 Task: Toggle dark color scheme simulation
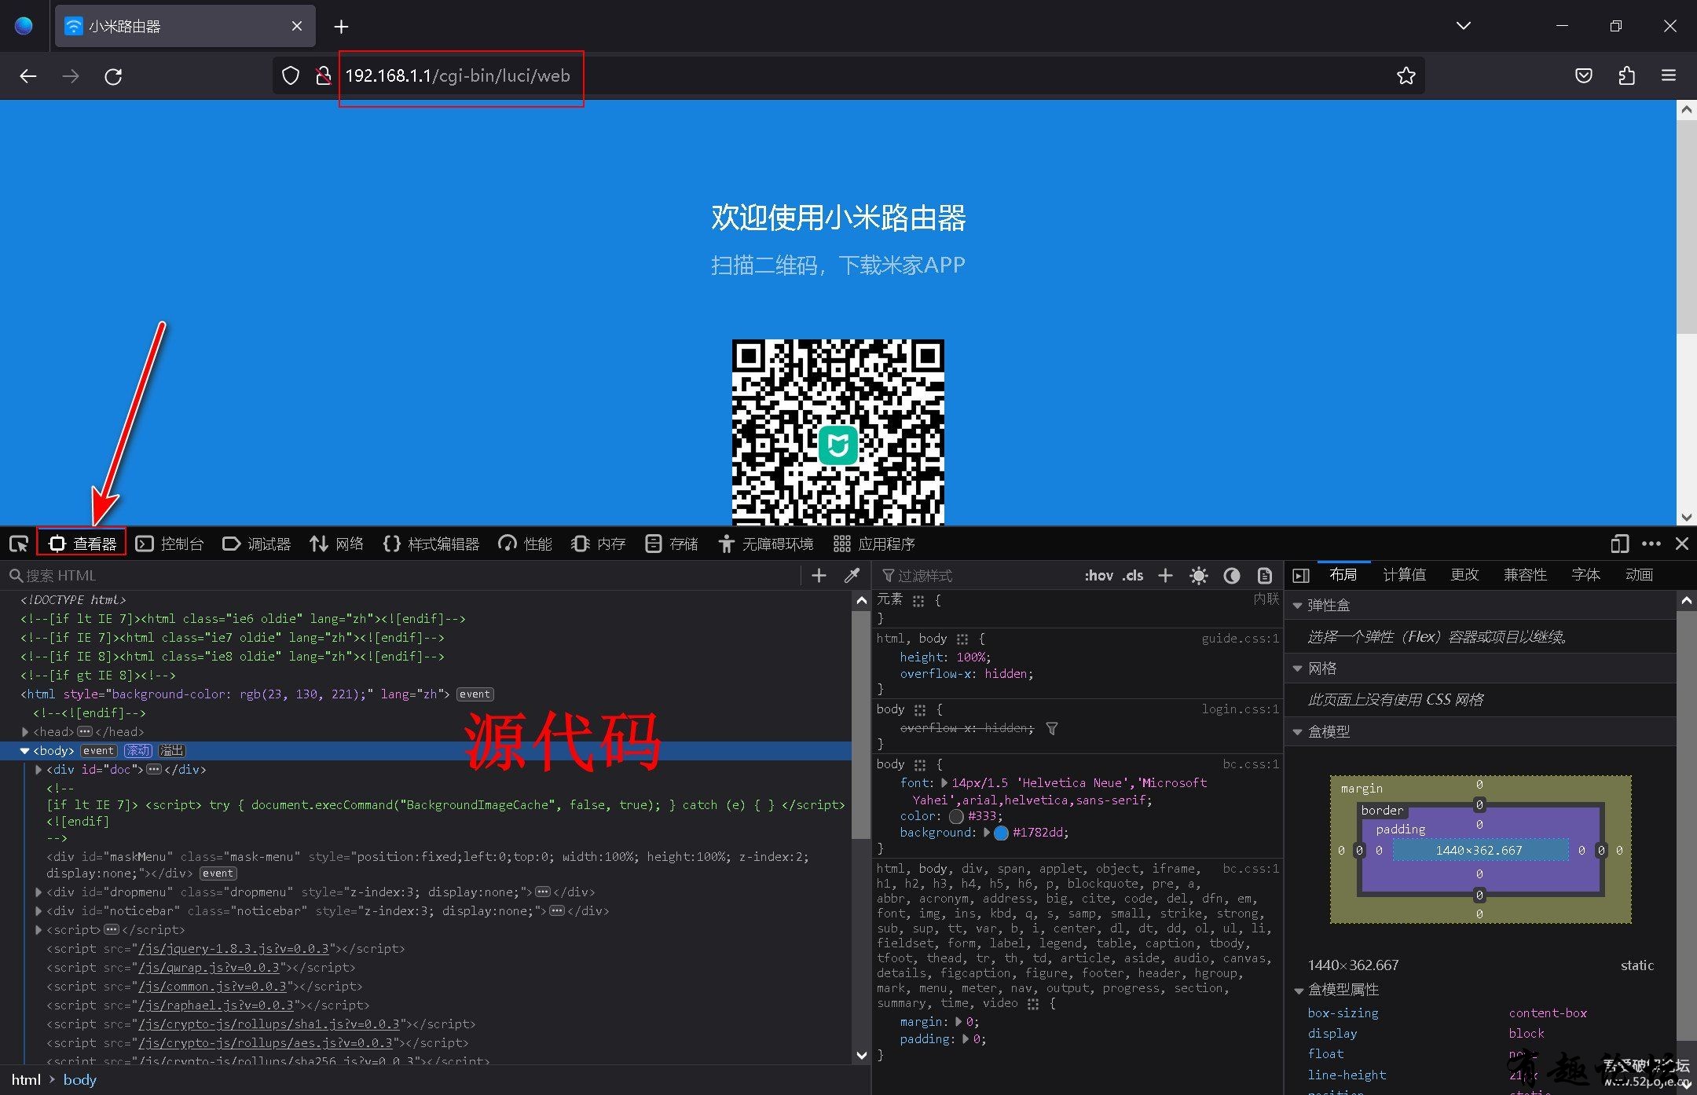click(x=1232, y=576)
